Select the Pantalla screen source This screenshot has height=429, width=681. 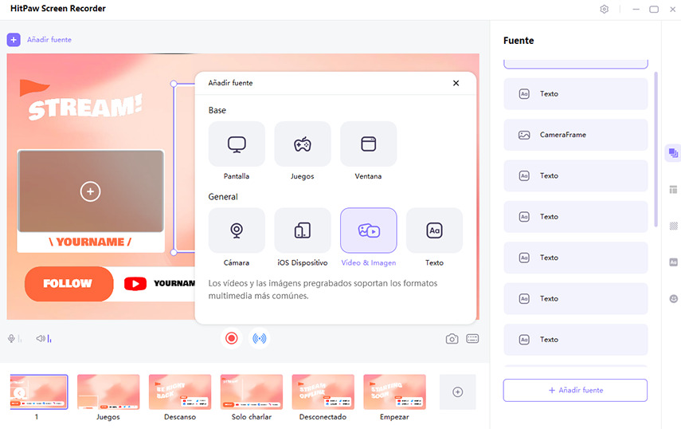point(237,144)
